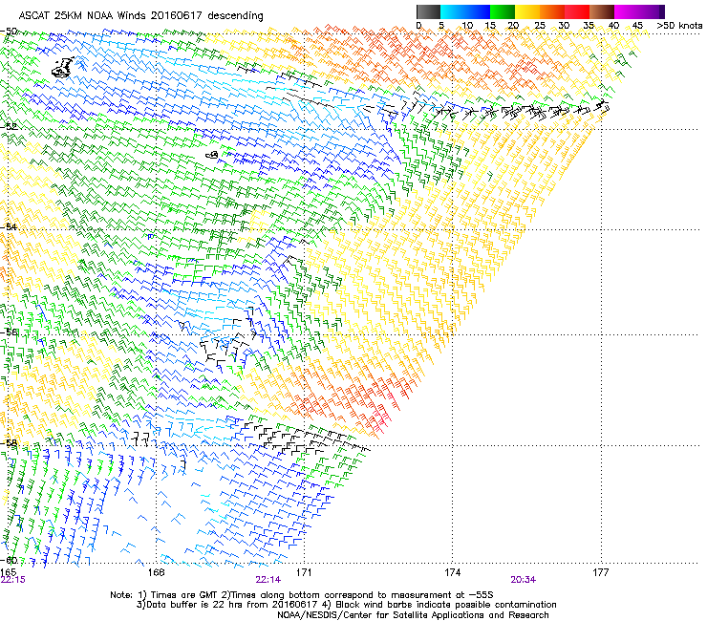Image resolution: width=707 pixels, height=621 pixels.
Task: Click the '20' legend scale label
Action: click(x=514, y=26)
